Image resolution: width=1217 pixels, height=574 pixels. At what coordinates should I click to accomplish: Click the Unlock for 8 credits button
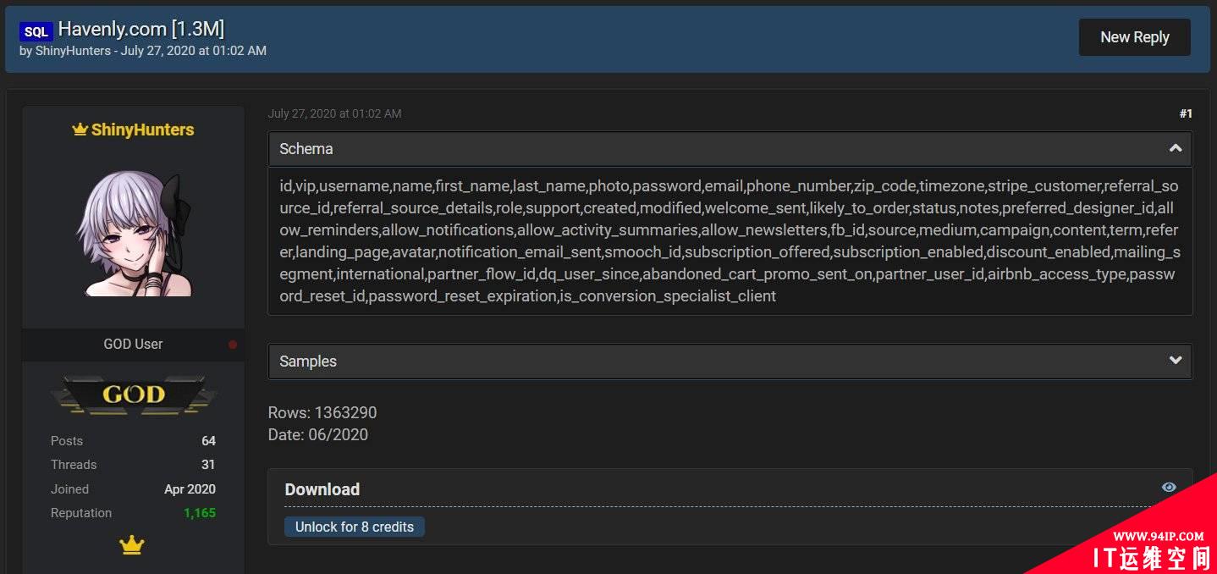355,527
